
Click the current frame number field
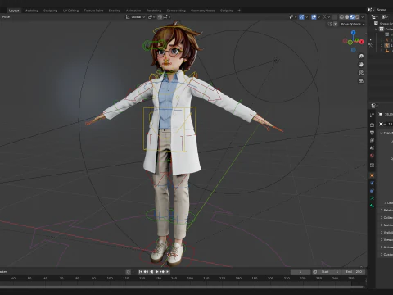pyautogui.click(x=300, y=272)
